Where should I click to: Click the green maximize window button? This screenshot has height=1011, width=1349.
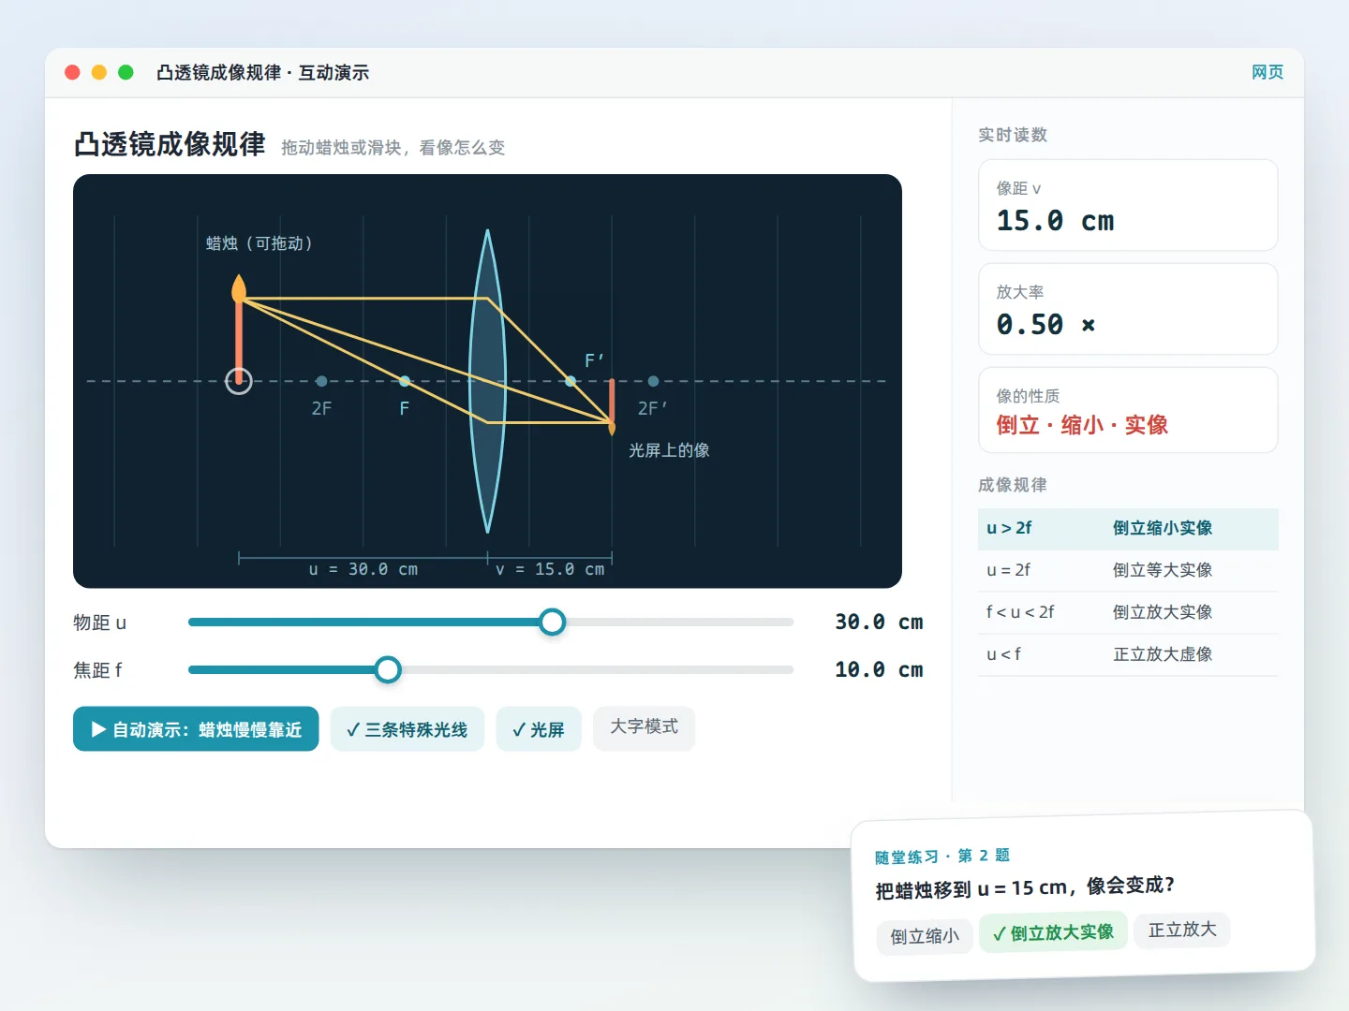coord(126,72)
